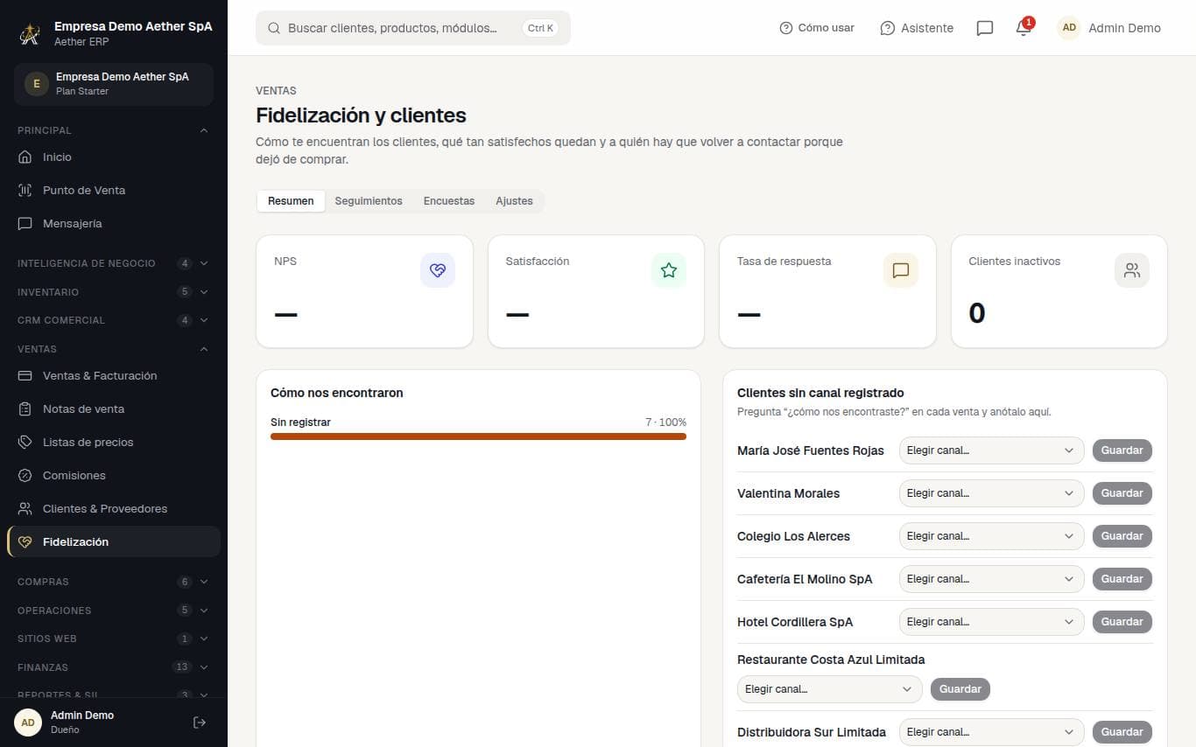Viewport: 1196px width, 747px height.
Task: Focus the Buscar clientes search field
Action: (x=413, y=28)
